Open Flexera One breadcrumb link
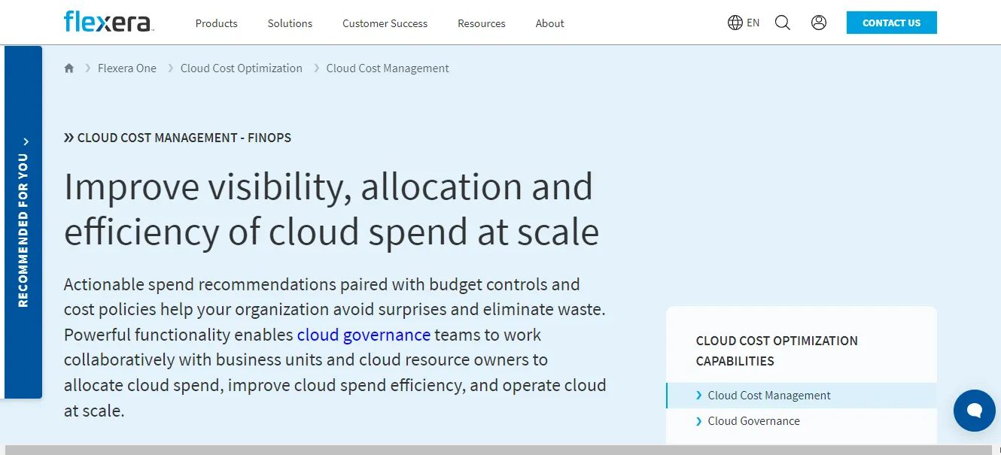1001x455 pixels. (x=127, y=68)
